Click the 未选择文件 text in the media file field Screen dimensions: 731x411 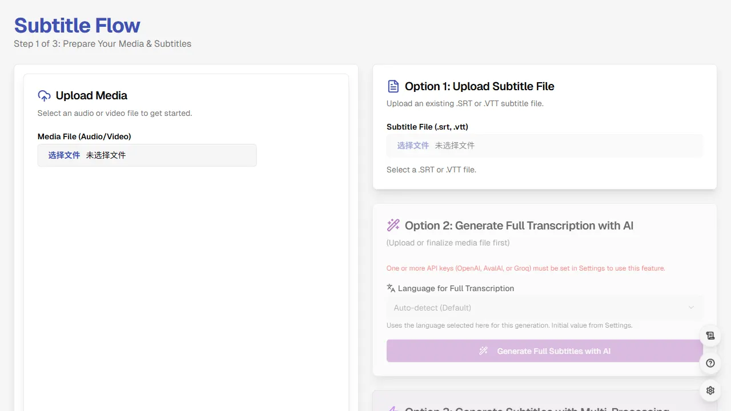[x=106, y=155]
